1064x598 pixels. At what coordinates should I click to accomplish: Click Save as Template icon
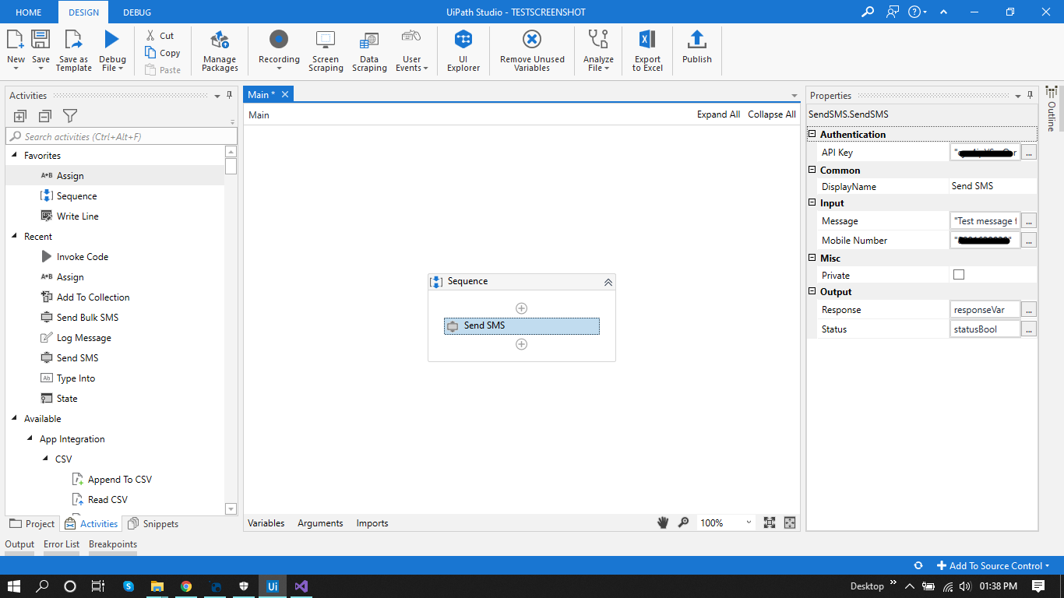tap(73, 40)
